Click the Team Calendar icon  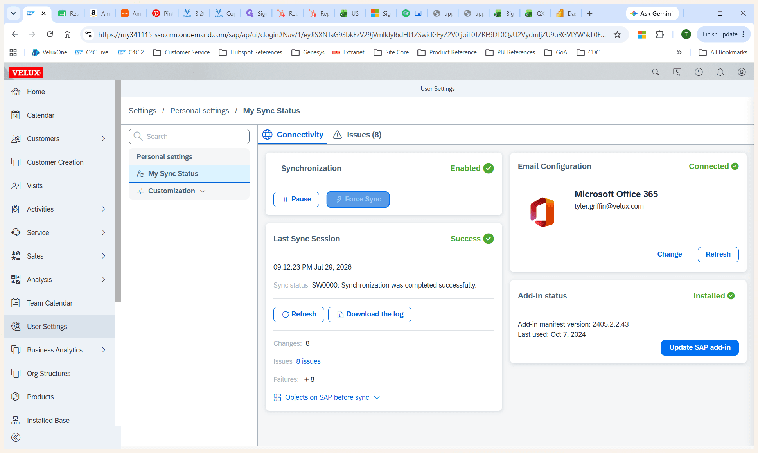[16, 303]
